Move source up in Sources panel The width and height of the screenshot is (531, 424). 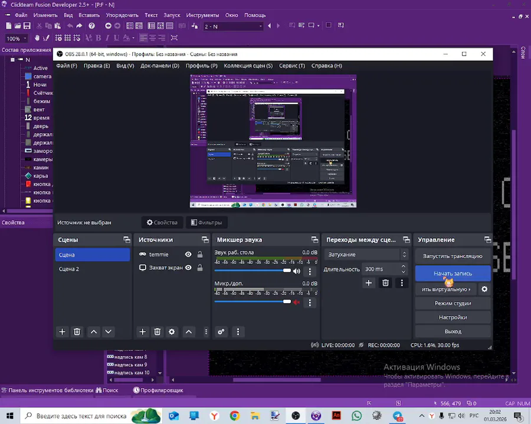(x=189, y=331)
